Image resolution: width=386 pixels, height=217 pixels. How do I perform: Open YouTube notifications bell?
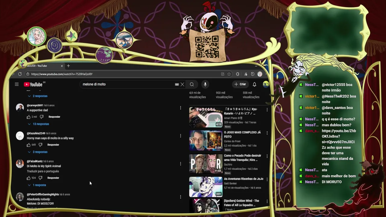pos(255,84)
